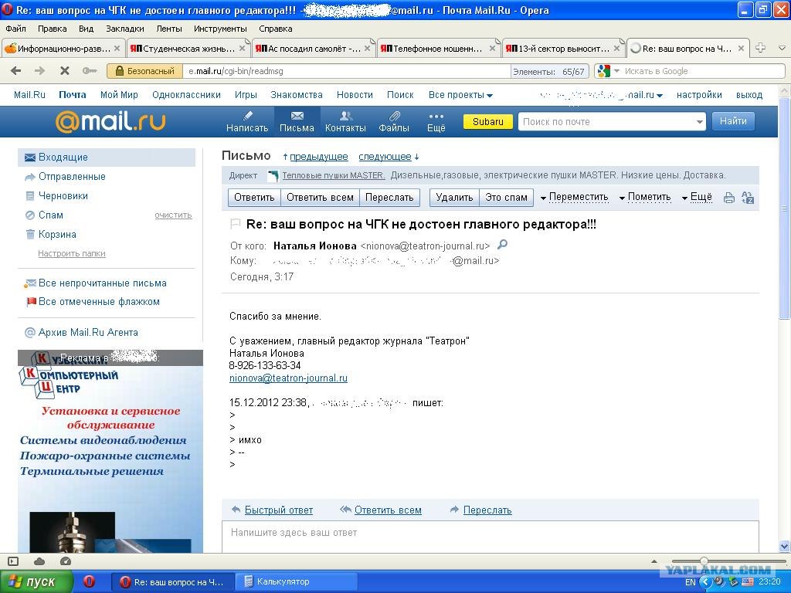791x593 pixels.
Task: Open the Файлы paperclip icon
Action: 394,117
